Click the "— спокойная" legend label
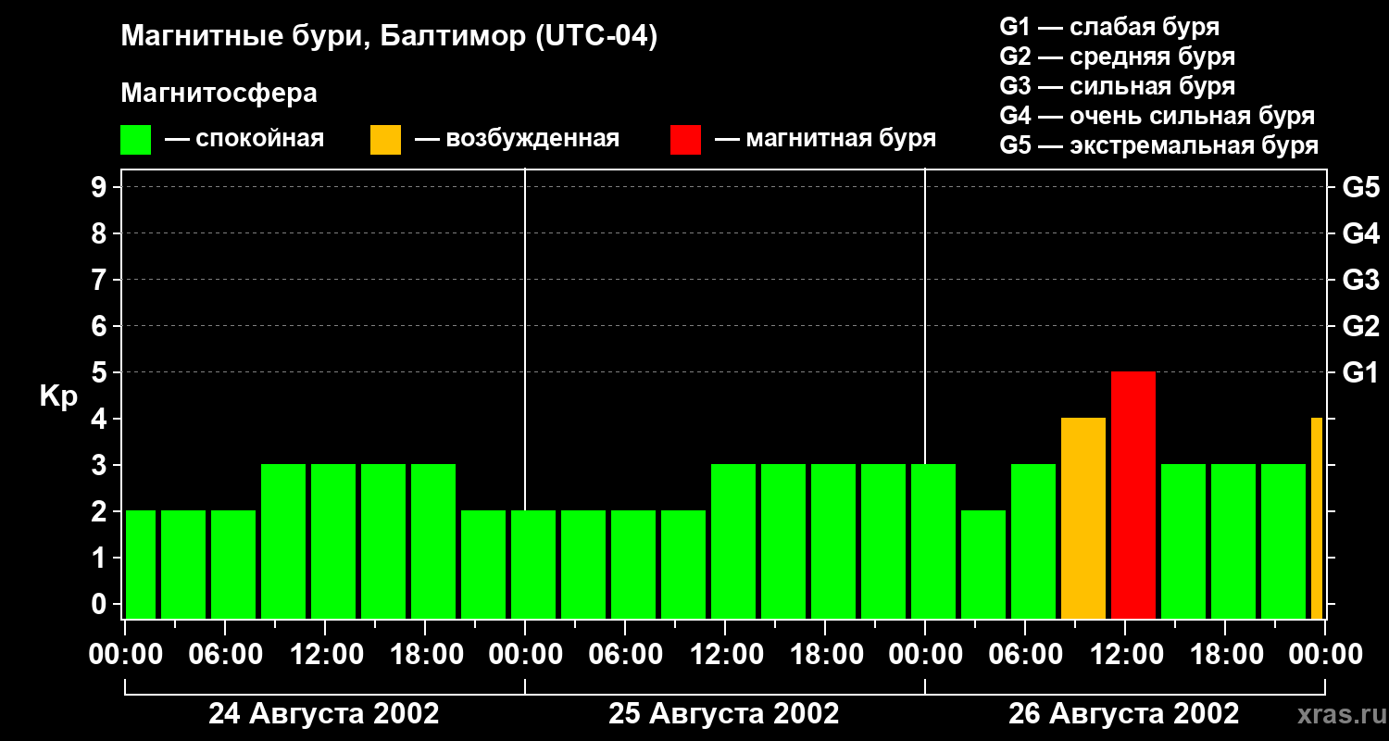The height and width of the screenshot is (741, 1389). point(244,139)
